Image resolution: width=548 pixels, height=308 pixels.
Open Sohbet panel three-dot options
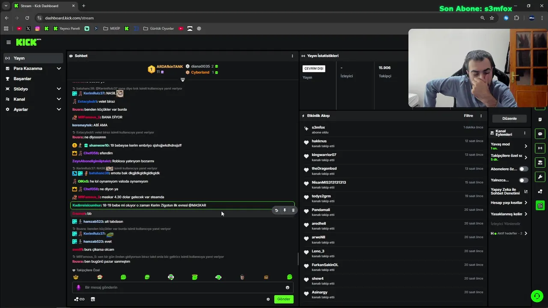292,56
